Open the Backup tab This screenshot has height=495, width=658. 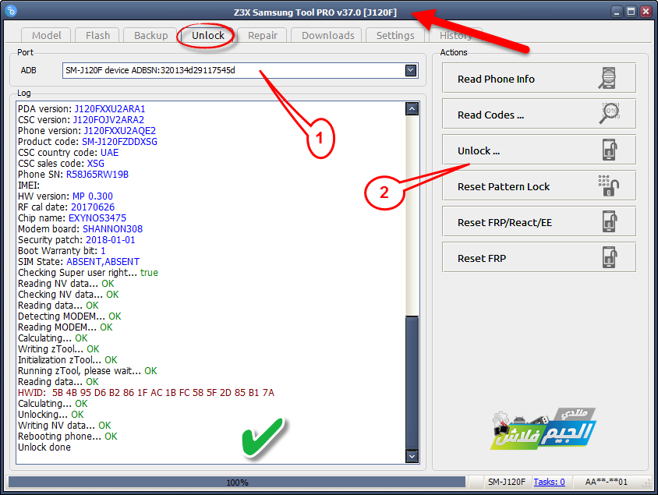pyautogui.click(x=151, y=35)
